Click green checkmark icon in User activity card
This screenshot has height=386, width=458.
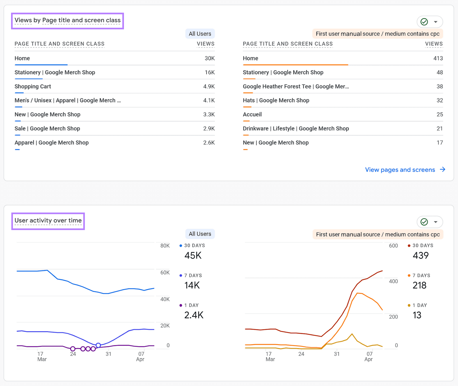pos(424,222)
